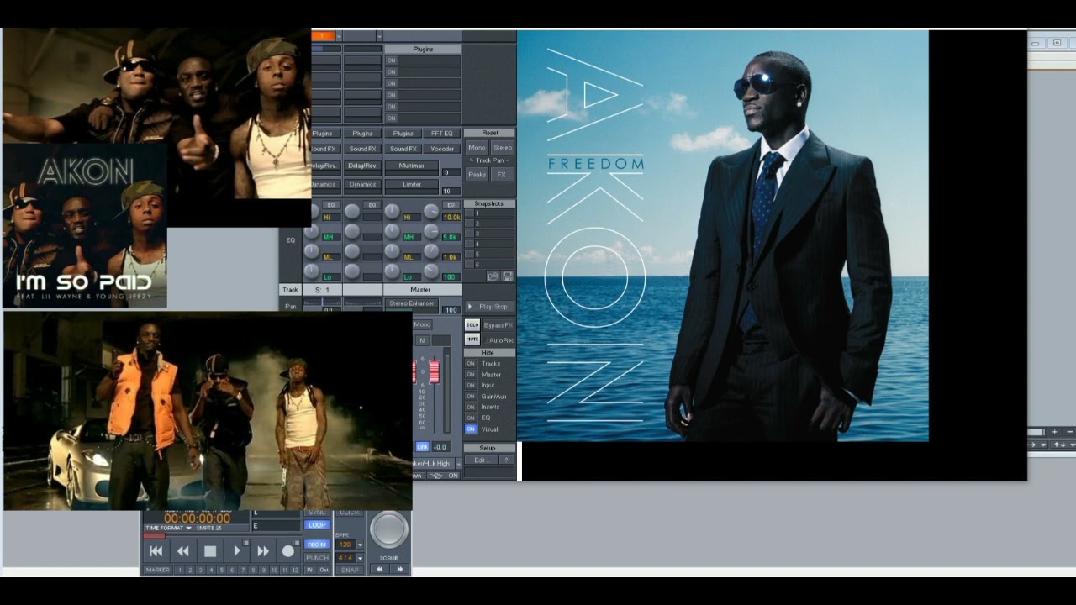Open the 4/4 time signature dropdown
This screenshot has width=1076, height=605.
pos(360,558)
